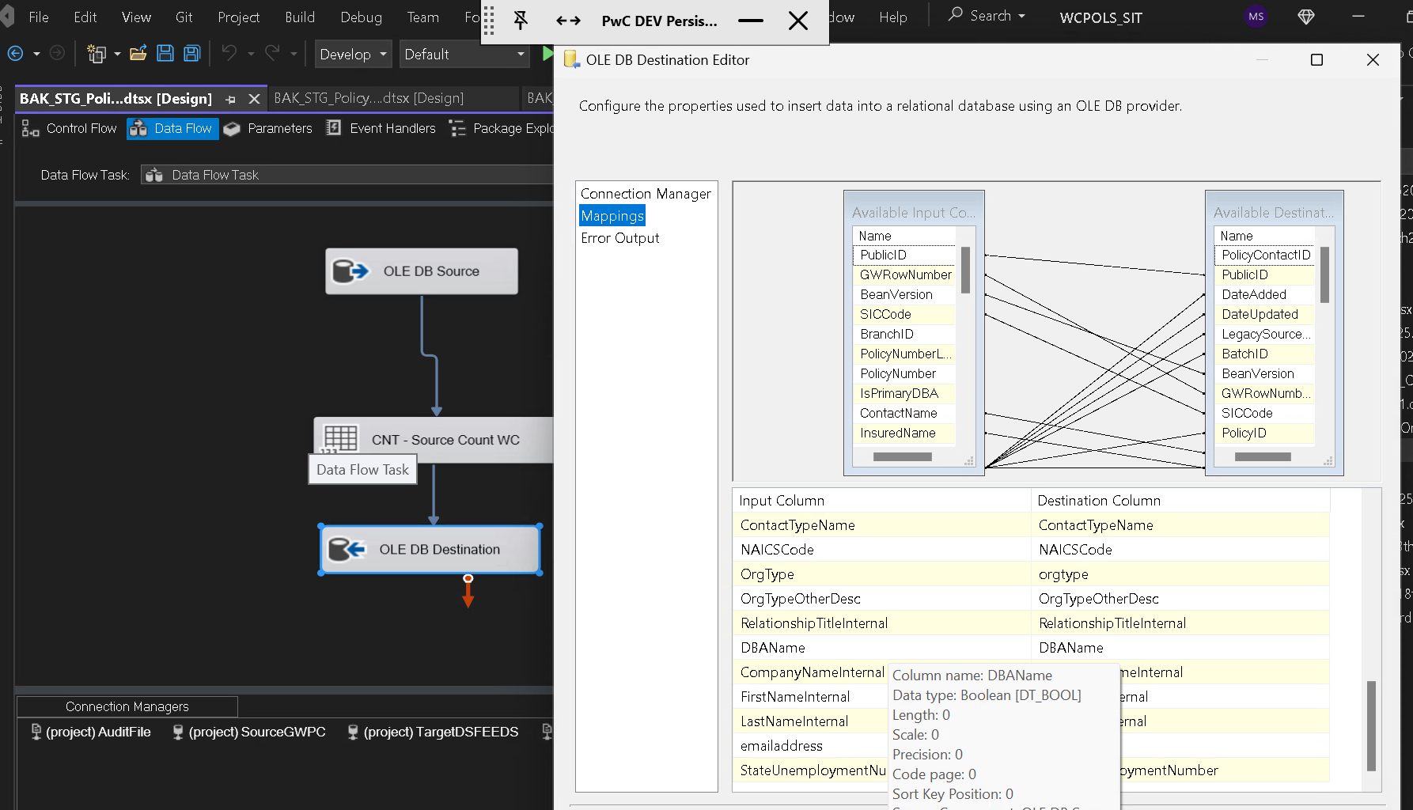Click the New Project toolbar icon
The image size is (1413, 810).
point(97,54)
